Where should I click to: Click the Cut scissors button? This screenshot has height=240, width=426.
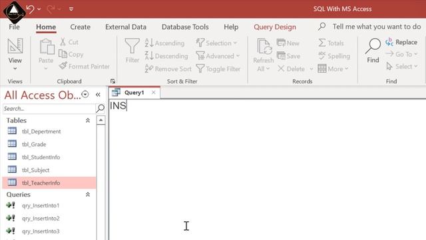point(69,42)
